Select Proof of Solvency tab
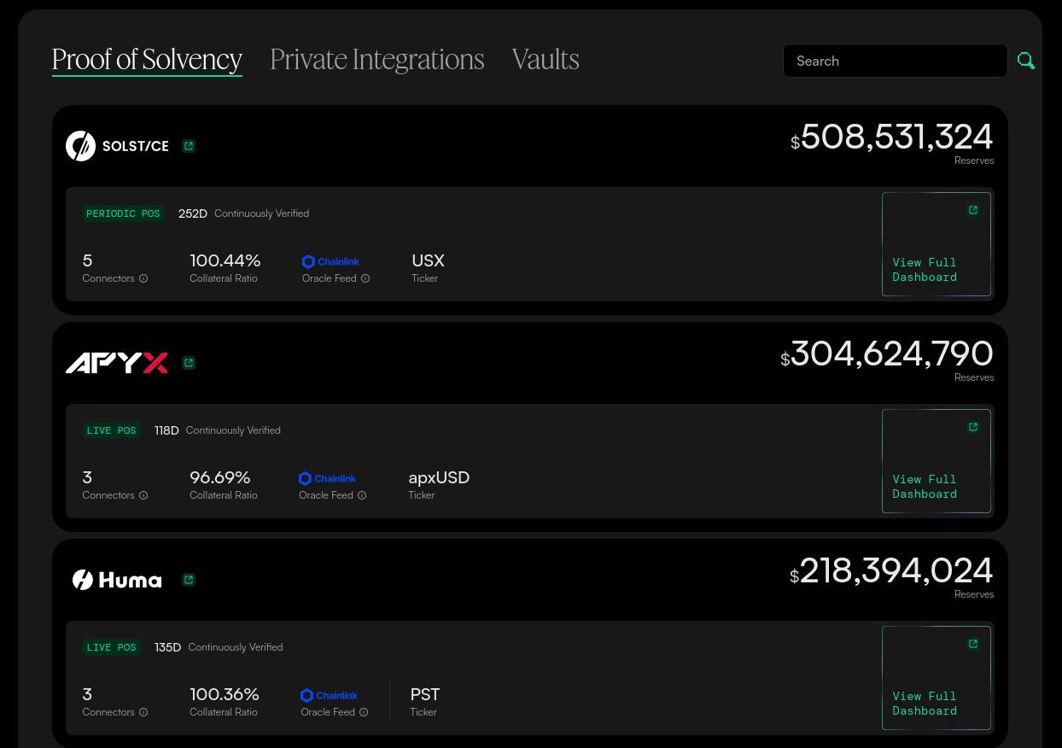 [x=147, y=59]
